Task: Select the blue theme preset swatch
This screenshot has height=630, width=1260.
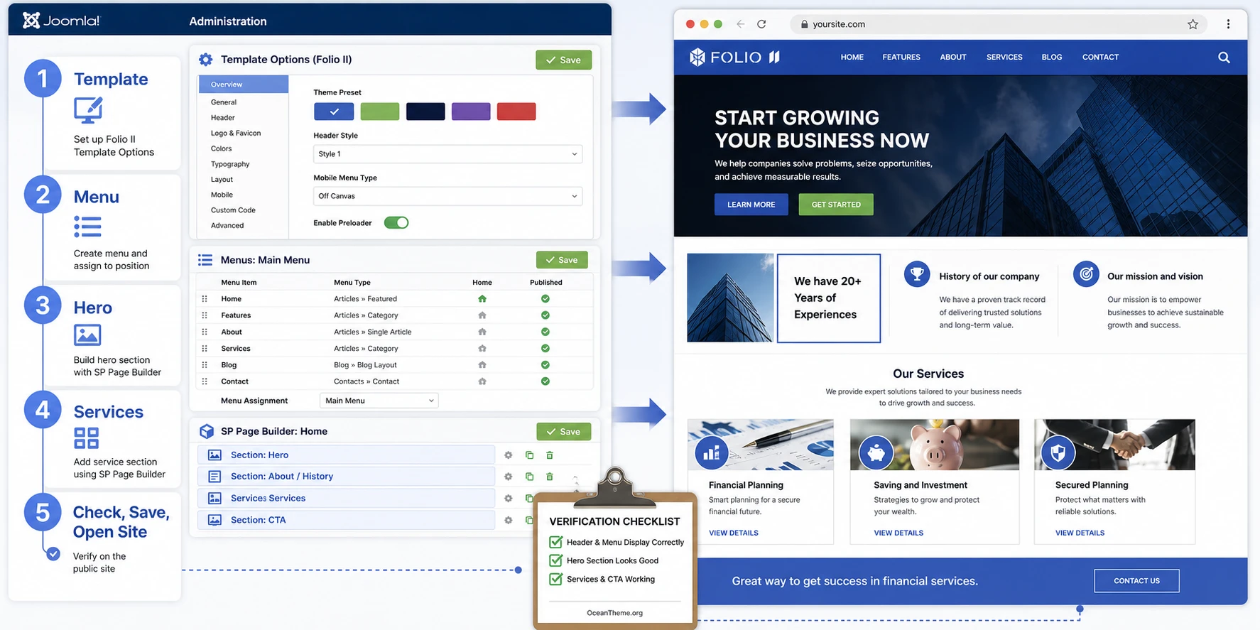Action: [x=334, y=112]
